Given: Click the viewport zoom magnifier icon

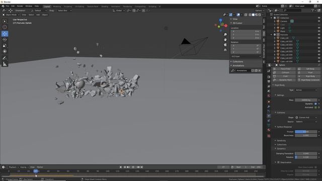Looking at the screenshot, I should pos(225,35).
